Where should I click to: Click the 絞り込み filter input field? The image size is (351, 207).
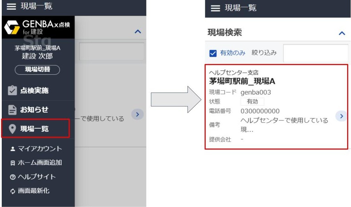(x=315, y=53)
